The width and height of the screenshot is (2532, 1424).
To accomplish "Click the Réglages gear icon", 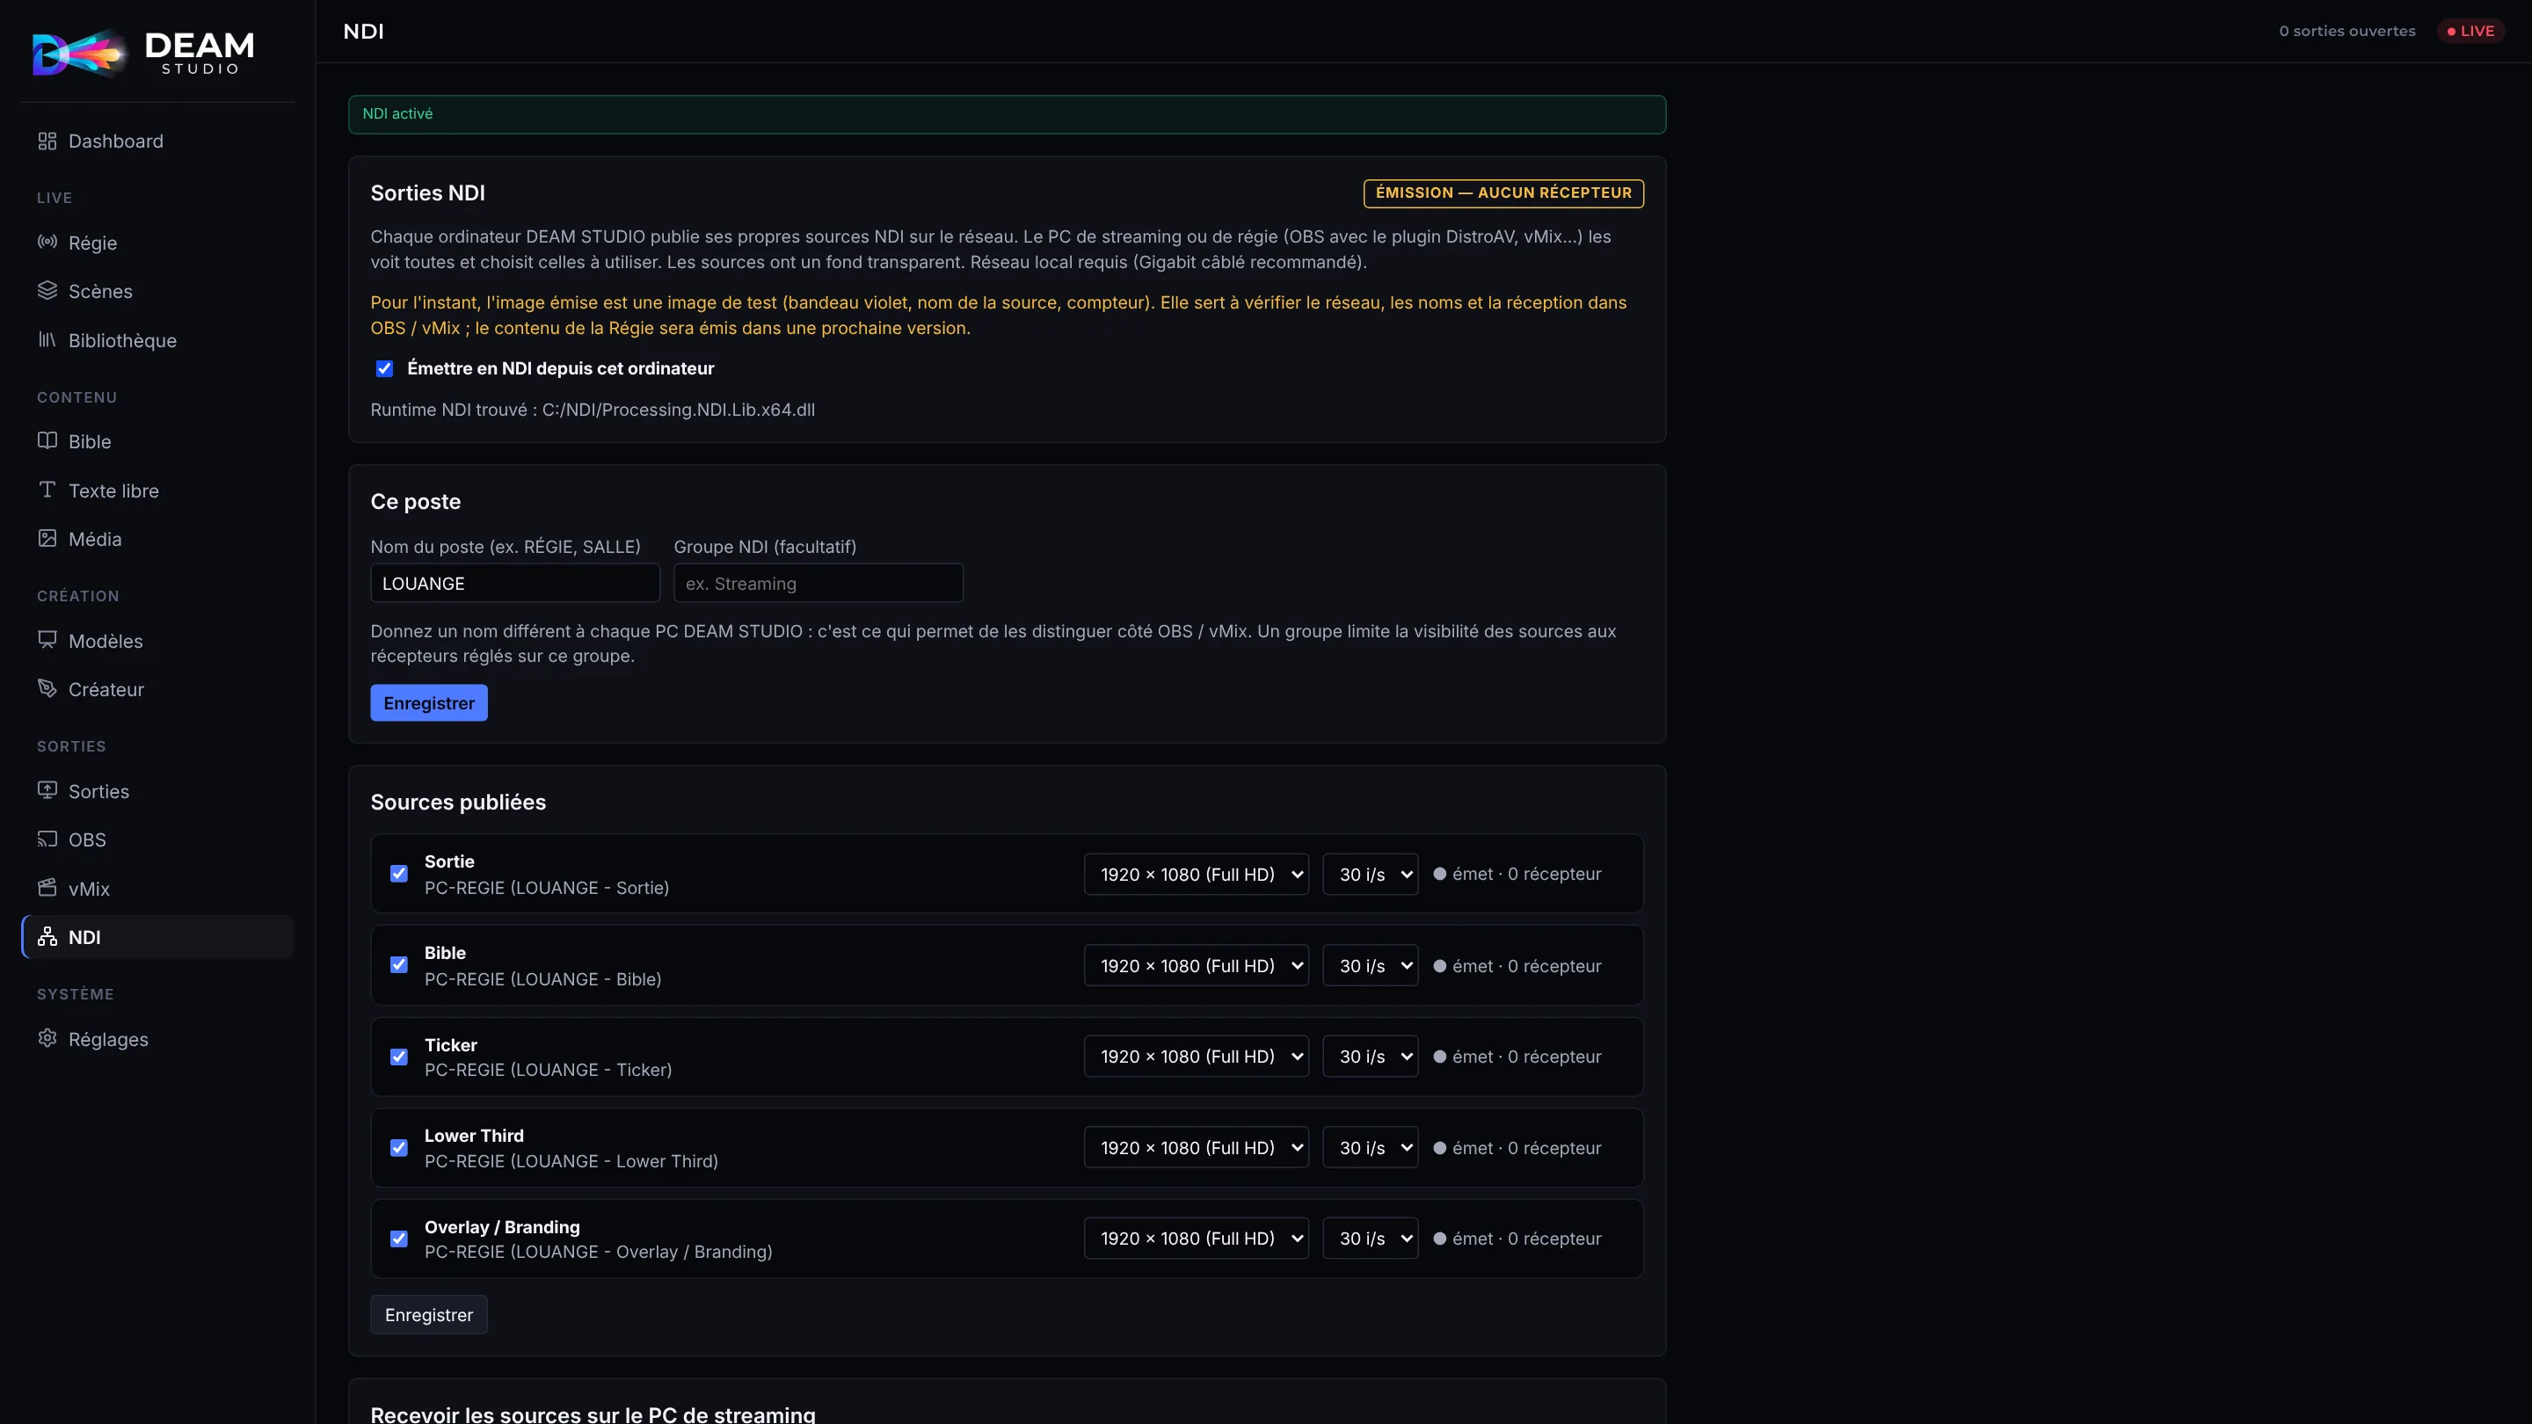I will (x=47, y=1038).
